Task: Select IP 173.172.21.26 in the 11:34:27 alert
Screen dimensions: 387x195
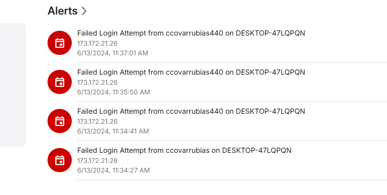Action: pos(97,161)
